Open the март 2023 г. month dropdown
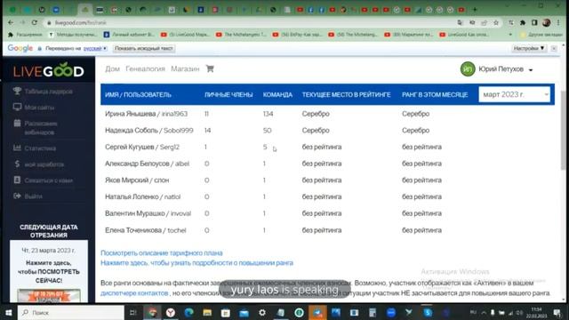Image resolution: width=569 pixels, height=320 pixels. point(514,94)
